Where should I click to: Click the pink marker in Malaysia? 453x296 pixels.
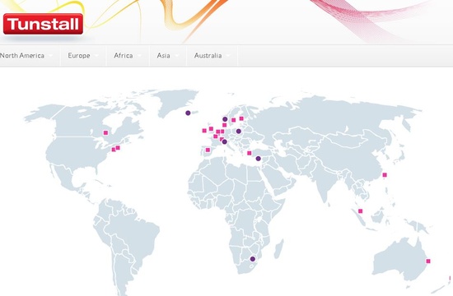click(x=360, y=210)
